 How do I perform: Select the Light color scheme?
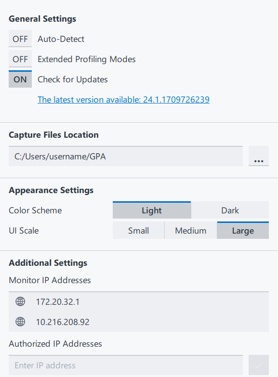[x=152, y=210]
